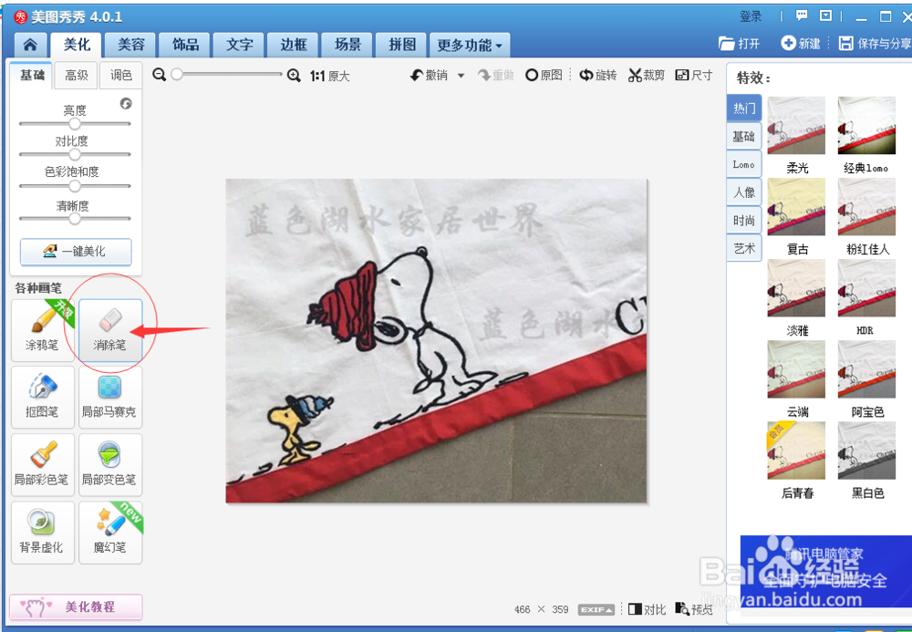Apply the HDR effect thumbnail

click(866, 288)
